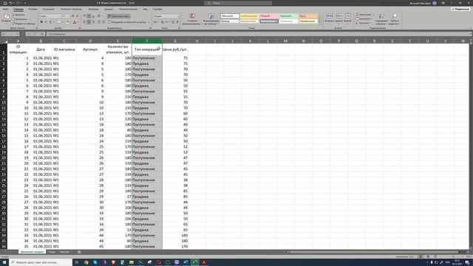Click the search box in title bar
The image size is (473, 266).
[x=238, y=3]
